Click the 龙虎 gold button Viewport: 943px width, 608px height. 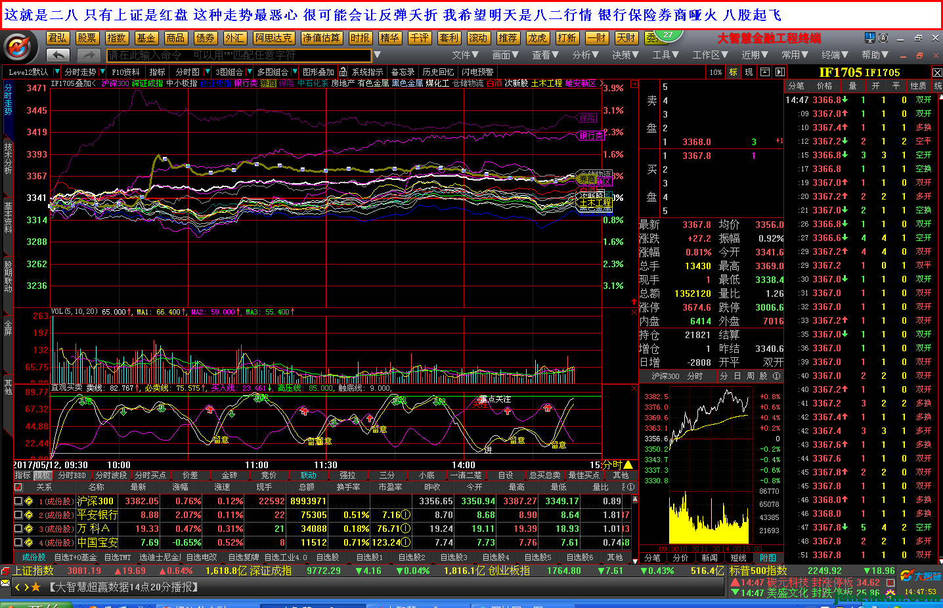click(537, 38)
